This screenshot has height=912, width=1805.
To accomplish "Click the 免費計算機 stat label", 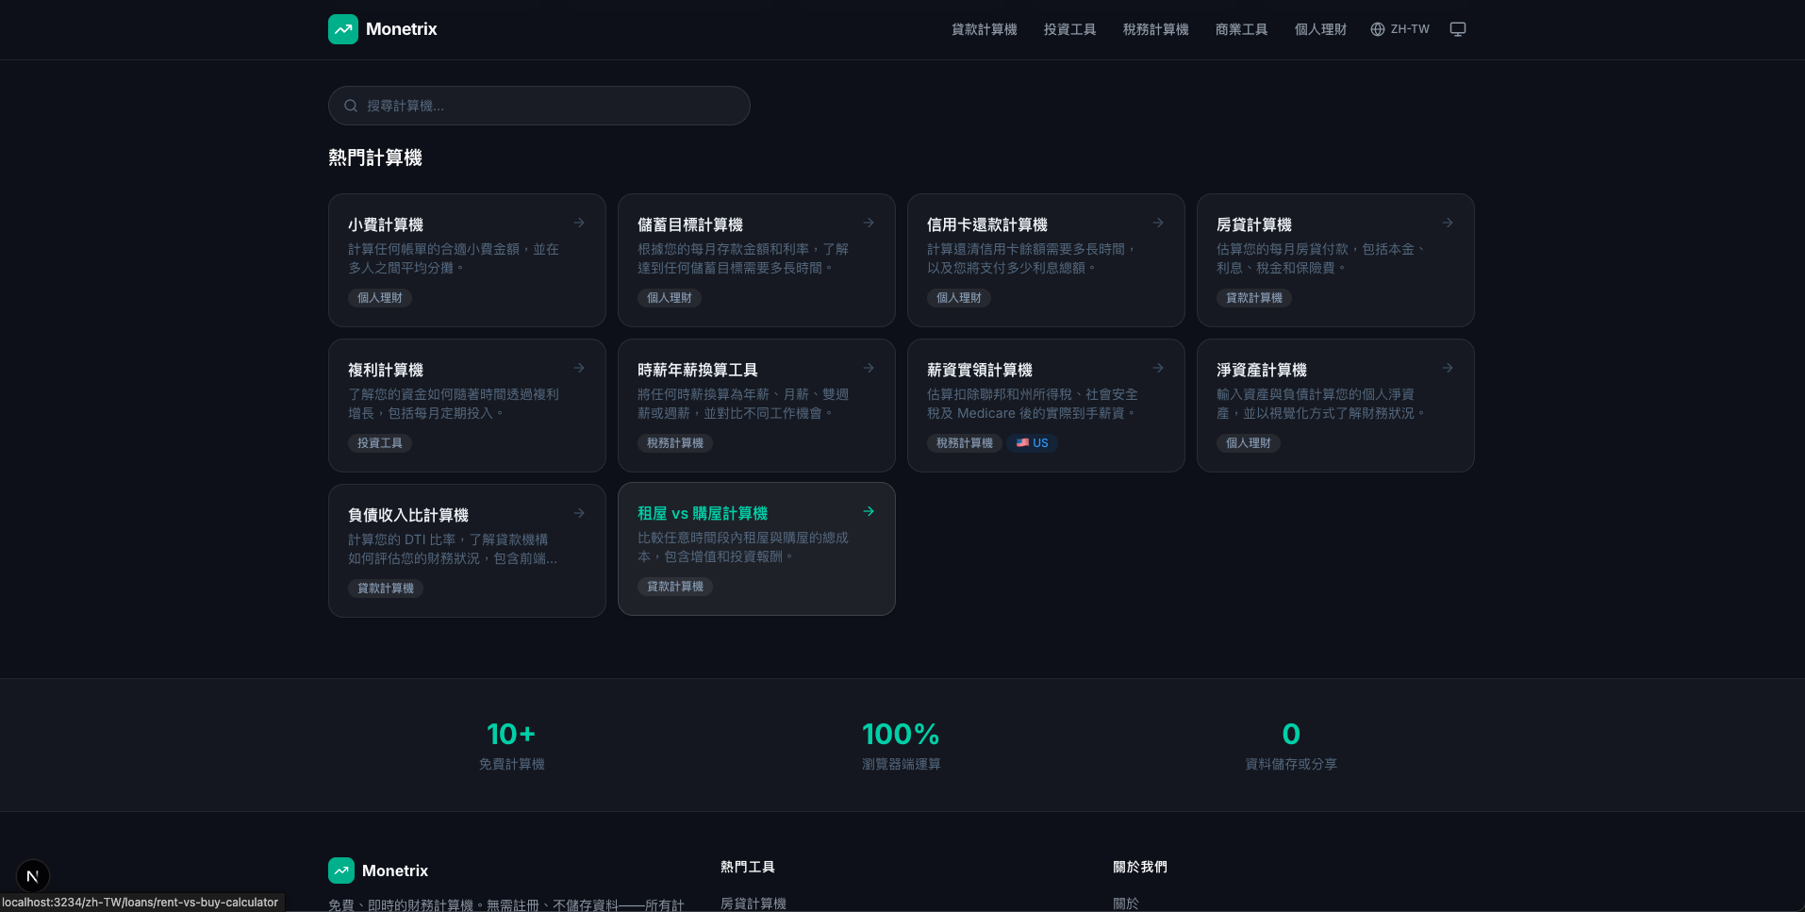I will tap(511, 764).
